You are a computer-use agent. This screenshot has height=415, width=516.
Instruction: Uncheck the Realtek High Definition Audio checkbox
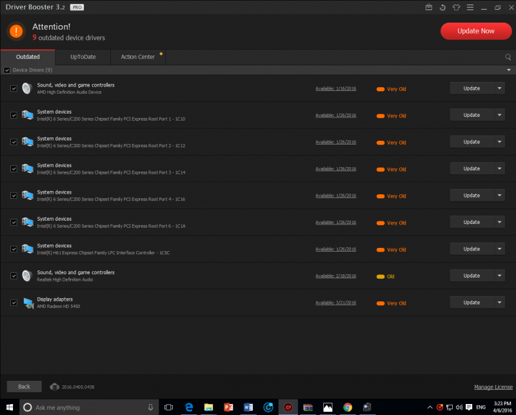tap(14, 276)
